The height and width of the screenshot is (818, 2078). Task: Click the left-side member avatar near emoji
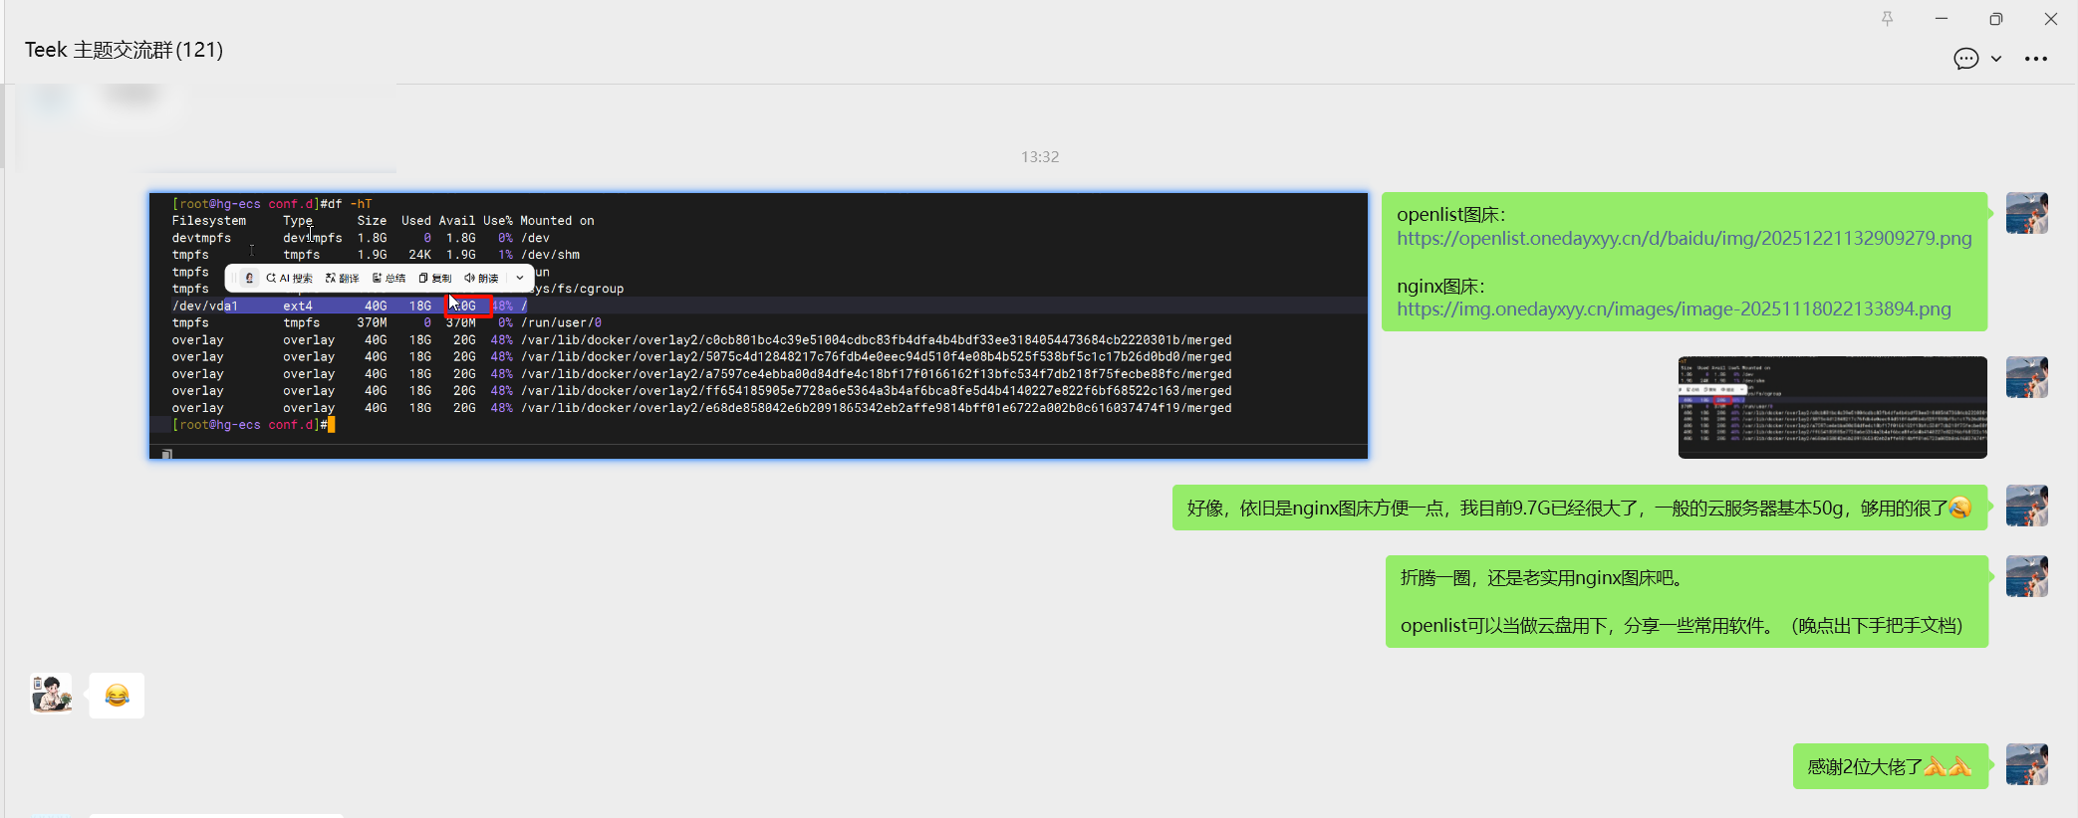(x=51, y=695)
